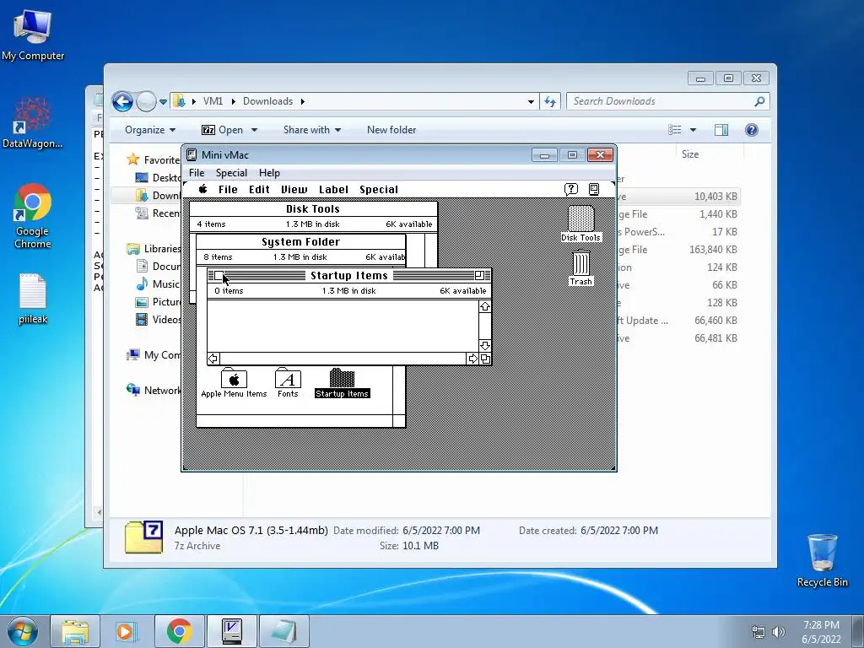Expand the Open button dropdown arrow
The image size is (864, 648).
tap(255, 130)
